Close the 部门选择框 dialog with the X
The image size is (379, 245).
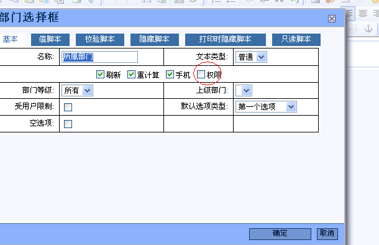pyautogui.click(x=332, y=19)
